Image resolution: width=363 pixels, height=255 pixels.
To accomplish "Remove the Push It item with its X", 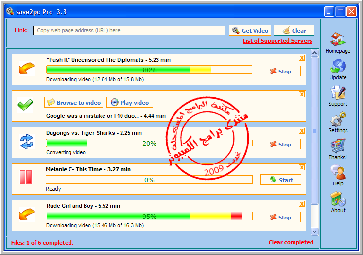I will point(302,58).
